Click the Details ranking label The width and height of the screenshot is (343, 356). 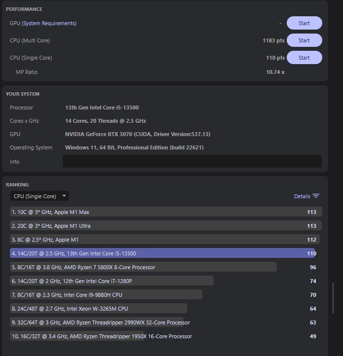(302, 196)
